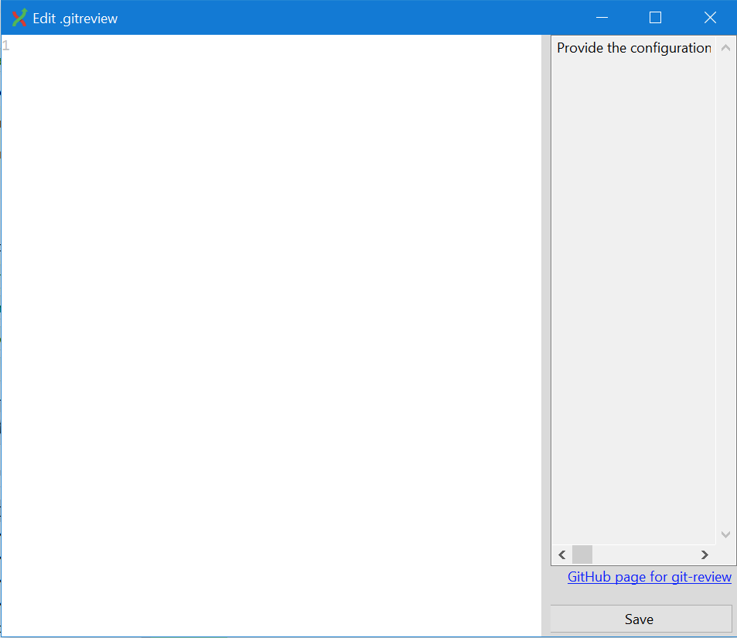Screen dimensions: 737x638
Task: Click the horizontal scrollbar track
Action: 650,554
